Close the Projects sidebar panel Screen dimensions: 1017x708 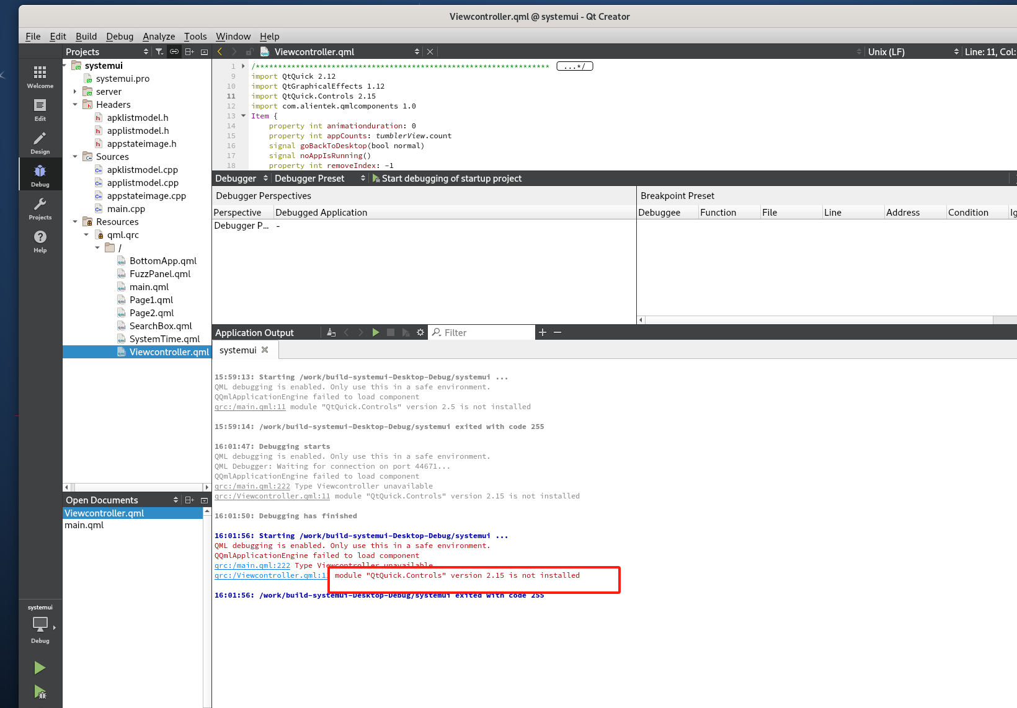pos(204,51)
